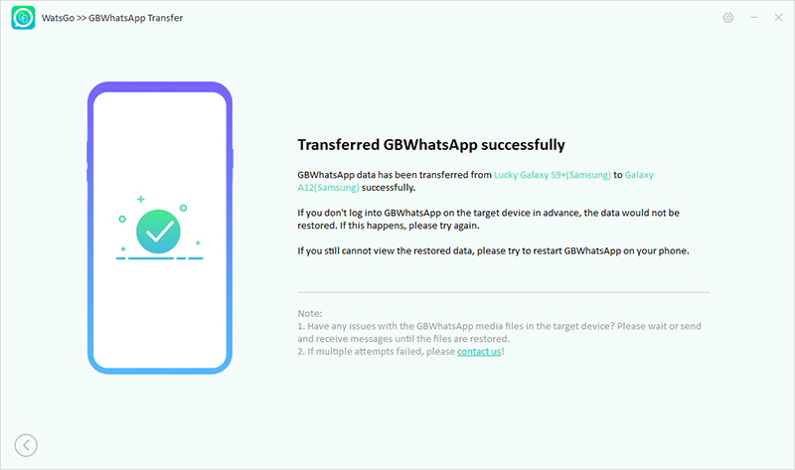
Task: Close the WatsGo window
Action: click(x=778, y=18)
